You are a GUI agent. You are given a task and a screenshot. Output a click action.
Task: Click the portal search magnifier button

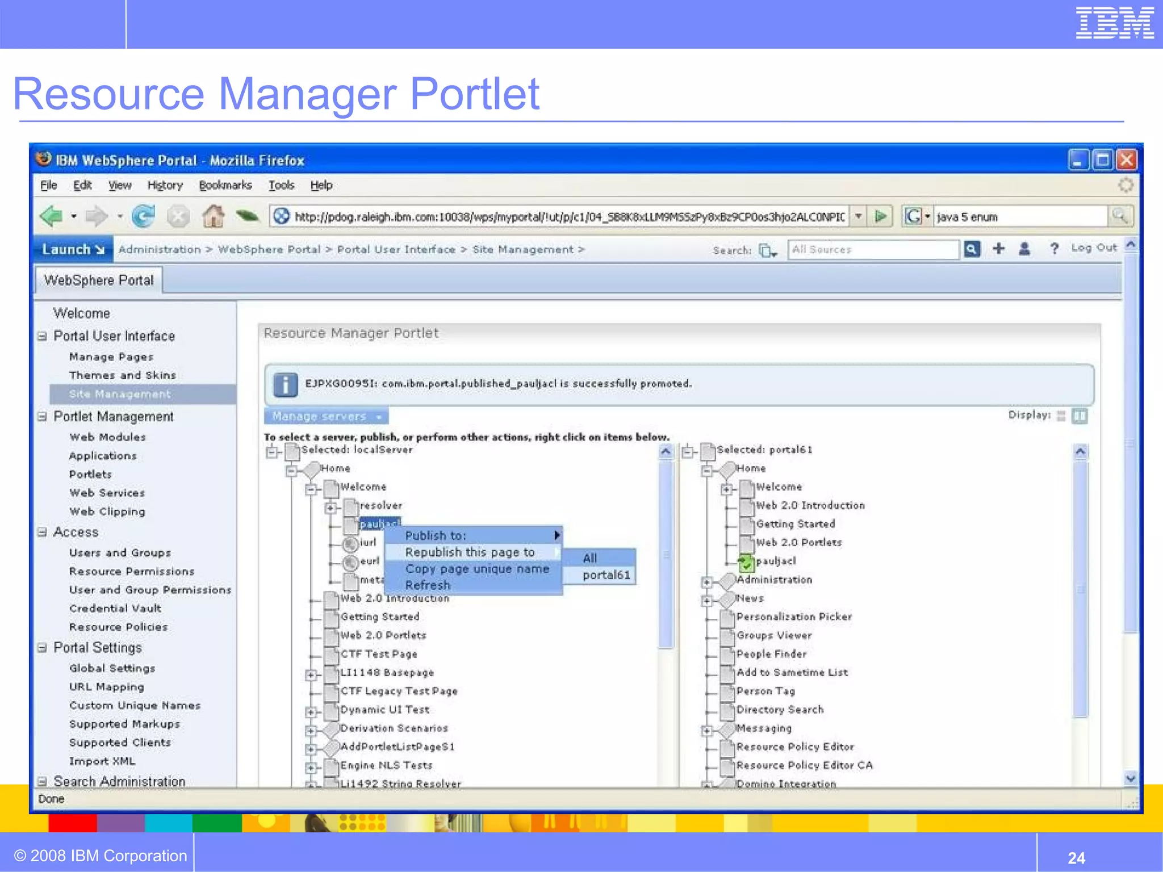tap(972, 249)
